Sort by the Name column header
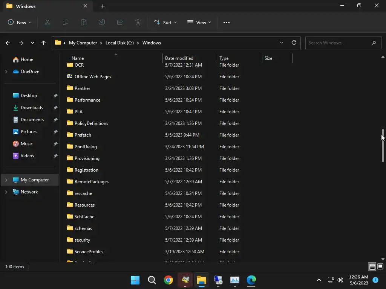 pyautogui.click(x=78, y=58)
